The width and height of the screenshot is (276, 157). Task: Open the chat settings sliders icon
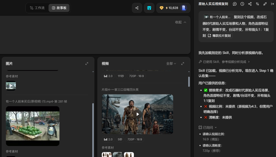tap(257, 4)
